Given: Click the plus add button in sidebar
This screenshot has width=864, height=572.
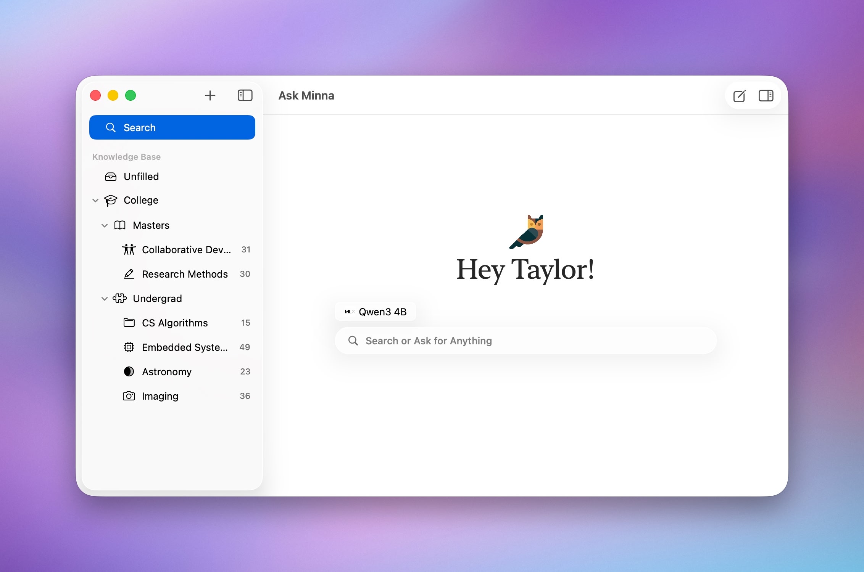Looking at the screenshot, I should click(x=210, y=95).
